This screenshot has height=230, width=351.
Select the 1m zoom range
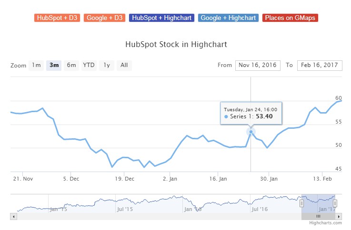pyautogui.click(x=36, y=65)
